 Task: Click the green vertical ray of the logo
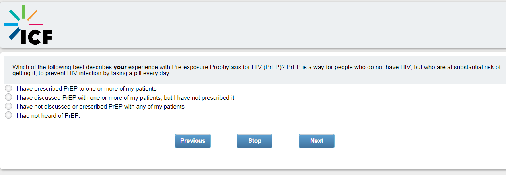[23, 12]
